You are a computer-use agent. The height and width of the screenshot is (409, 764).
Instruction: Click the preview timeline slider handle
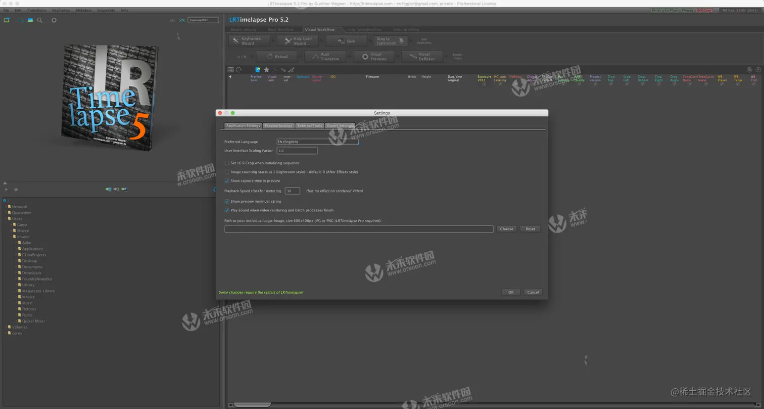click(5, 183)
